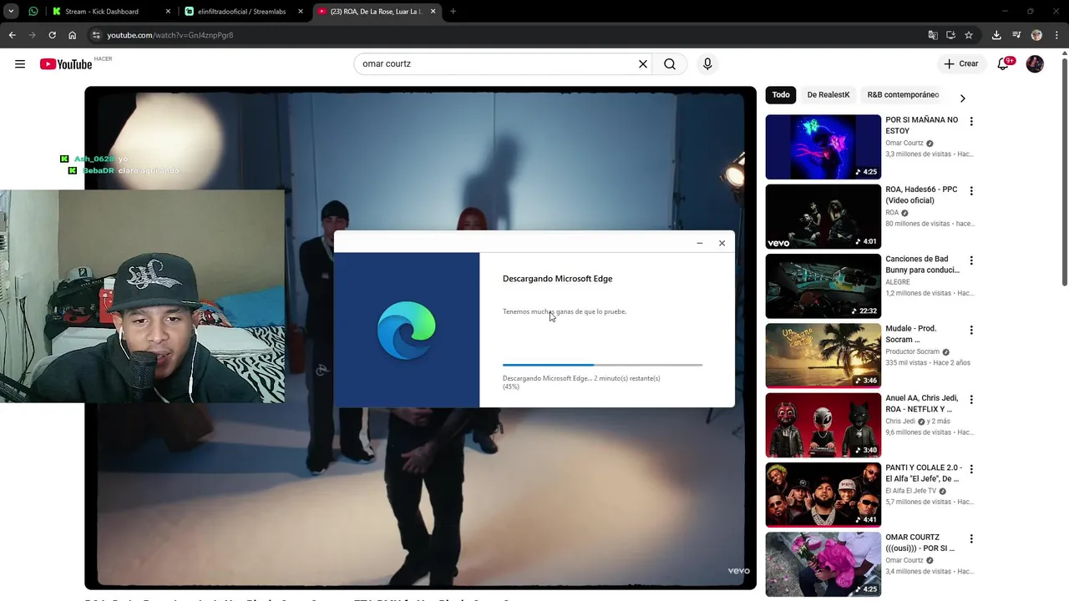Show more filter chips arrow
The width and height of the screenshot is (1069, 601).
pyautogui.click(x=962, y=98)
